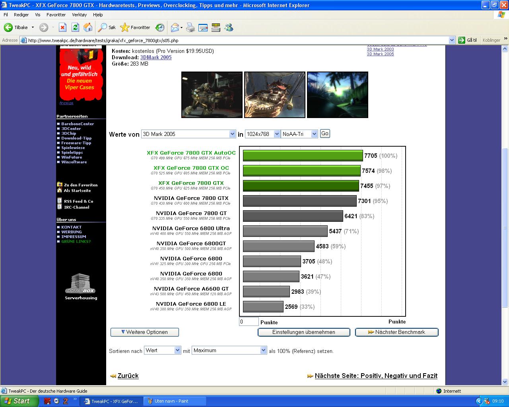
Task: Click the Nächster Benchmark button
Action: click(396, 332)
